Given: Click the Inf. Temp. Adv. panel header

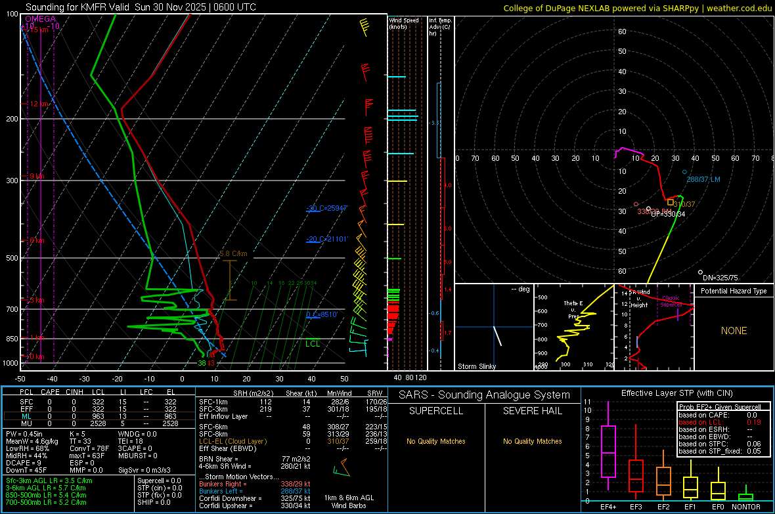Looking at the screenshot, I should (x=440, y=27).
